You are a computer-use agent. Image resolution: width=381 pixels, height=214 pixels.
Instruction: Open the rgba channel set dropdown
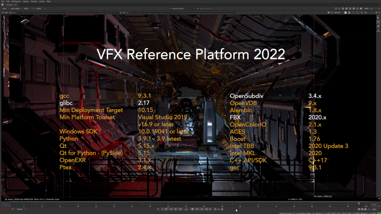[5, 8]
